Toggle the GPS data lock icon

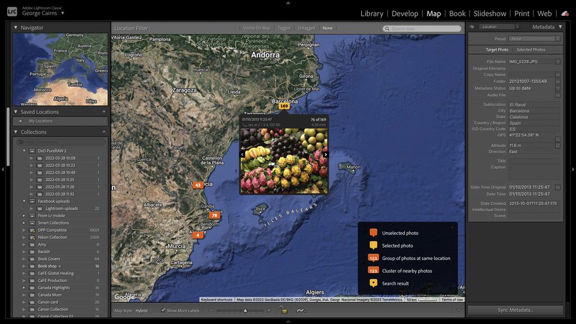(x=283, y=310)
